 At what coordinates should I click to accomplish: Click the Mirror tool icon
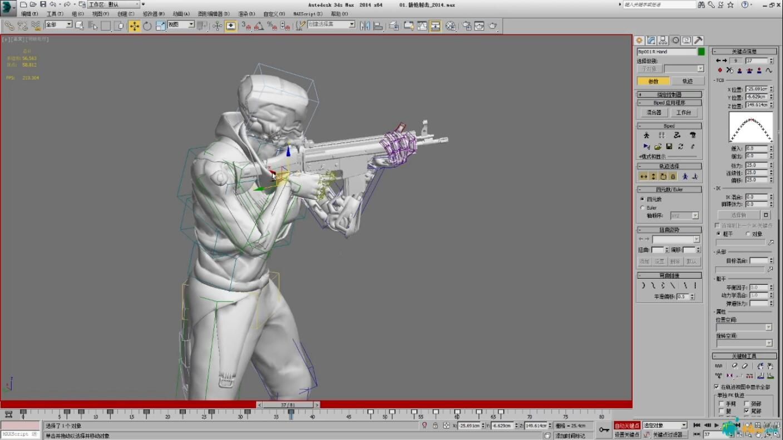click(365, 26)
